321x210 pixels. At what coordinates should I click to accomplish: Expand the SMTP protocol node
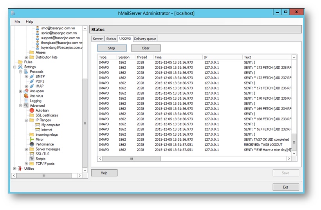click(26, 77)
